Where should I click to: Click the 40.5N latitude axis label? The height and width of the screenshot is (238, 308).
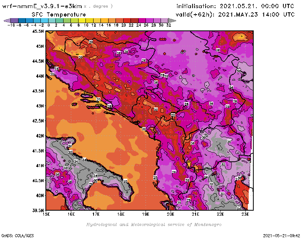click(38, 181)
